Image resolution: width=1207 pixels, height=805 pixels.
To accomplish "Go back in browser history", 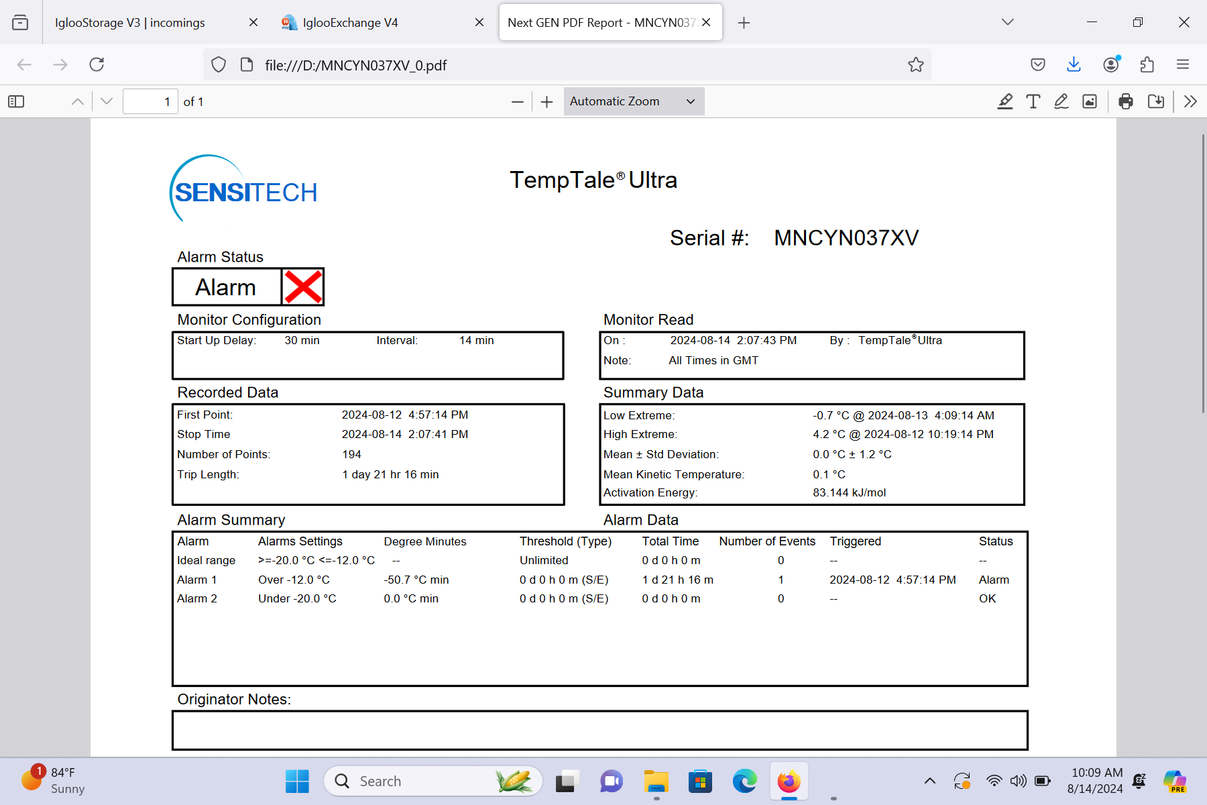I will [24, 64].
